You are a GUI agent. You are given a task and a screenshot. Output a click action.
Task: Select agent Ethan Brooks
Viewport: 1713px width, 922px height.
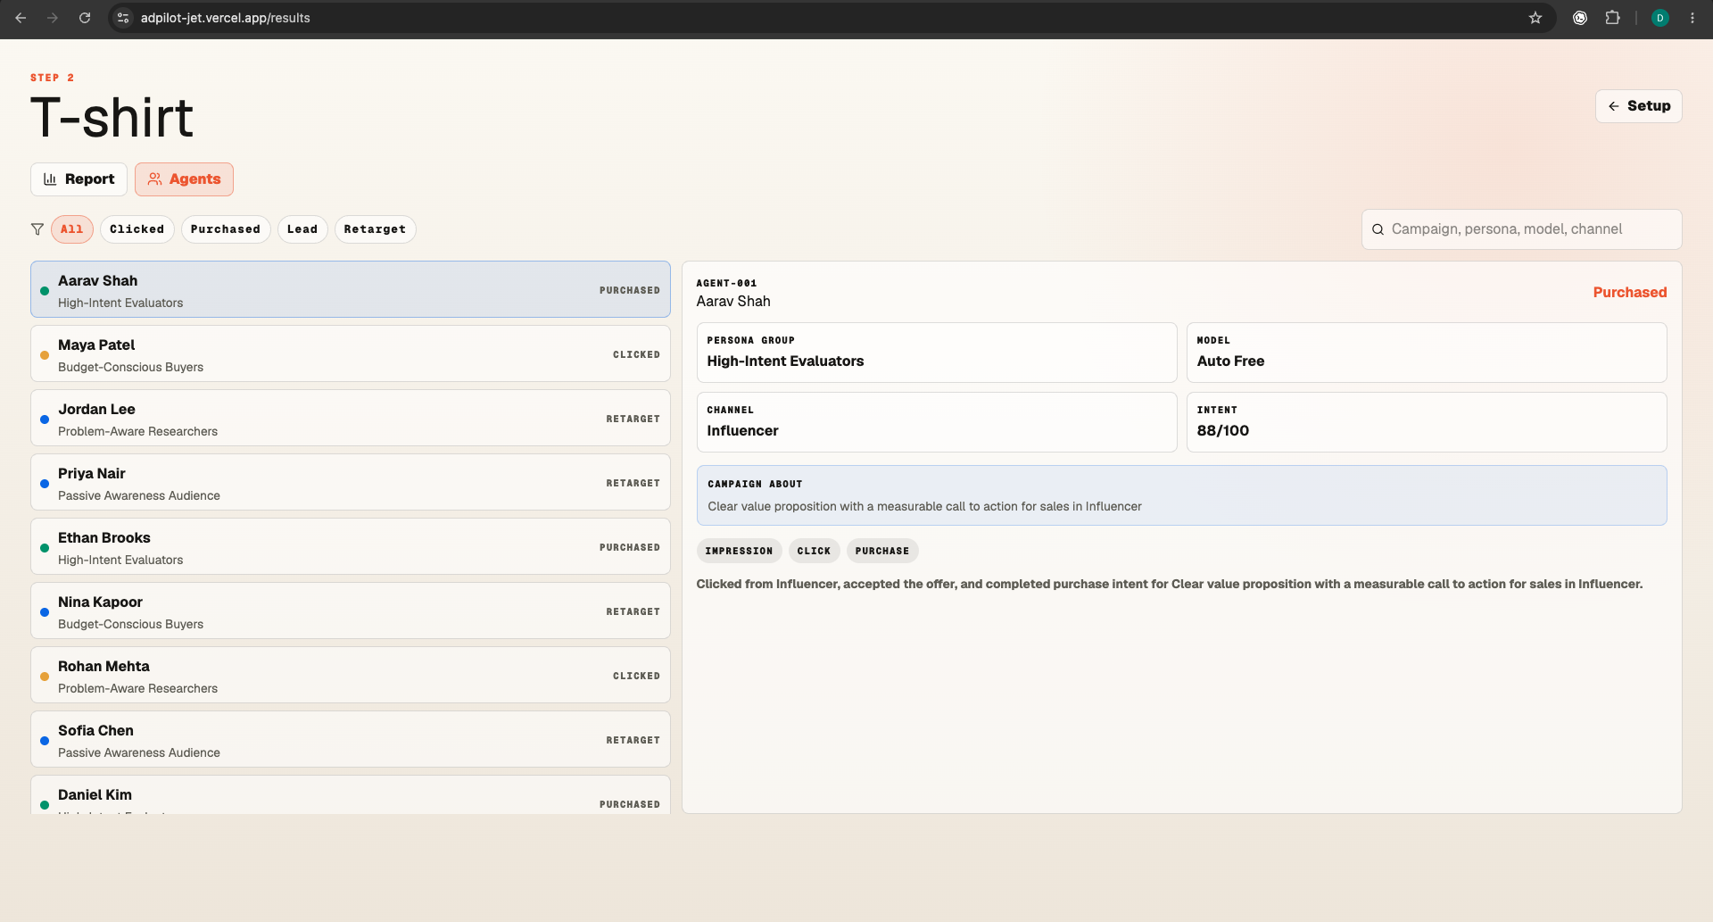(x=351, y=546)
